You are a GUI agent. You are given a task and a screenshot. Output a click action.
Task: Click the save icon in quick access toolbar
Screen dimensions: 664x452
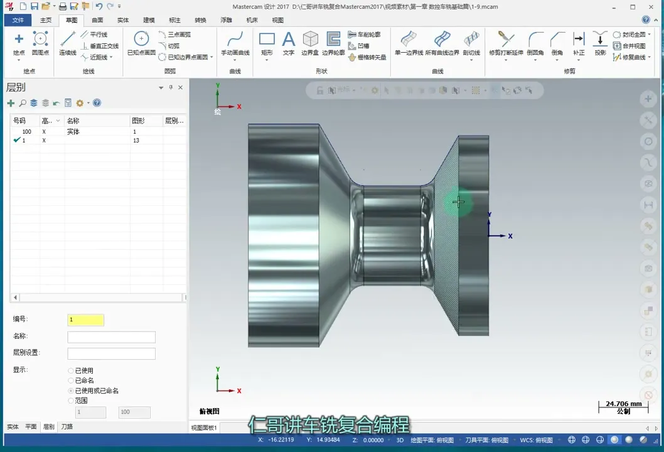35,6
